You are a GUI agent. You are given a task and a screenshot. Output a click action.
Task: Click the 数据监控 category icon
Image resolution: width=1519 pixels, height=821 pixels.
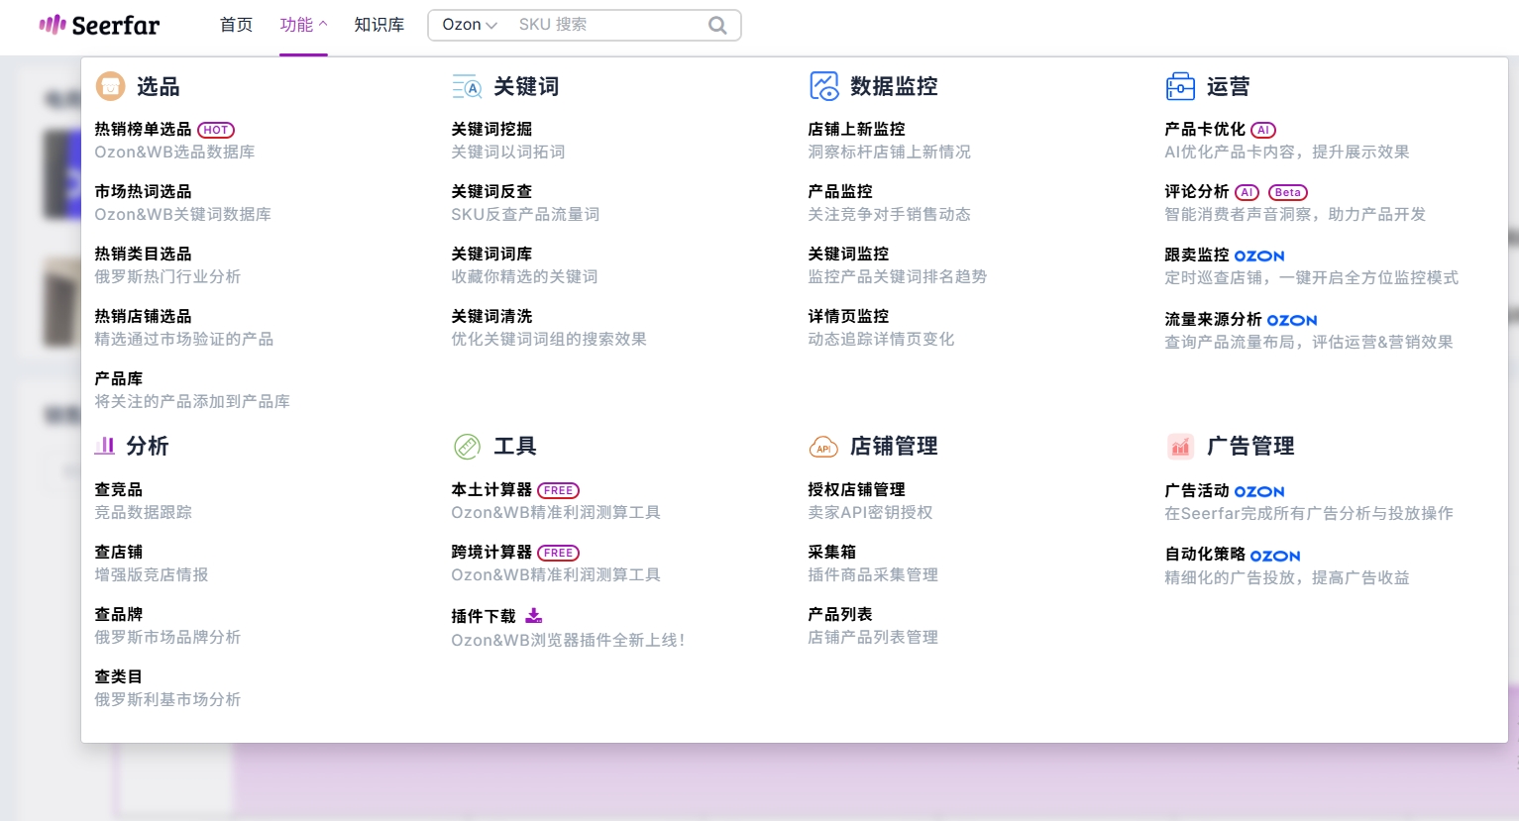click(823, 87)
